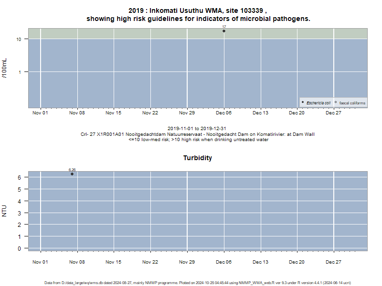Click the '2' tick on the NTU axis
Screen dimensions: 382x286
(x=19, y=225)
